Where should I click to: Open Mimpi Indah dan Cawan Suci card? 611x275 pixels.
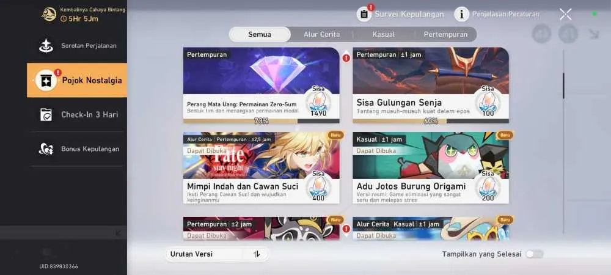[x=261, y=168]
